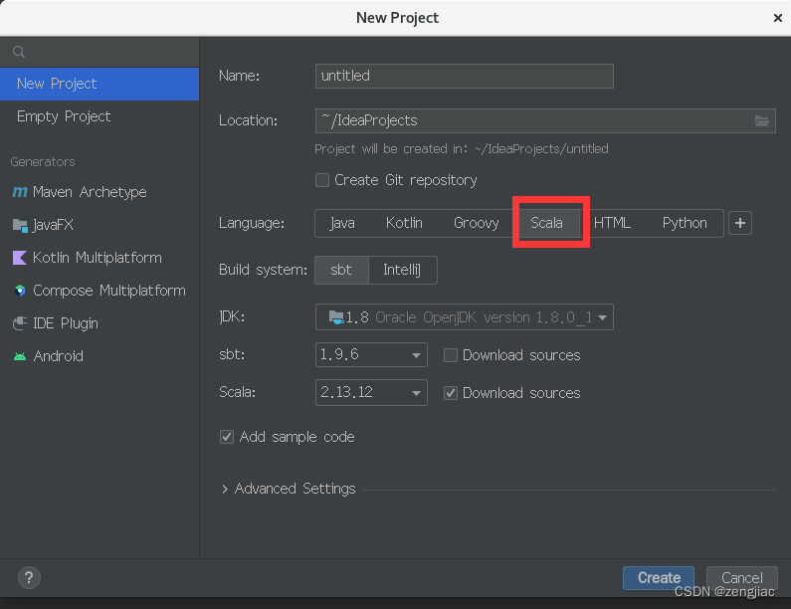Click the search magnifier icon in sidebar

coord(19,52)
